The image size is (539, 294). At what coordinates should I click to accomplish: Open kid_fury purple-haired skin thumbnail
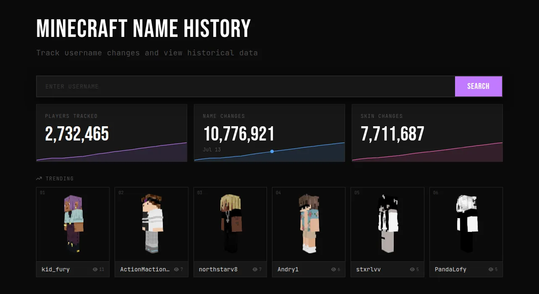(73, 224)
